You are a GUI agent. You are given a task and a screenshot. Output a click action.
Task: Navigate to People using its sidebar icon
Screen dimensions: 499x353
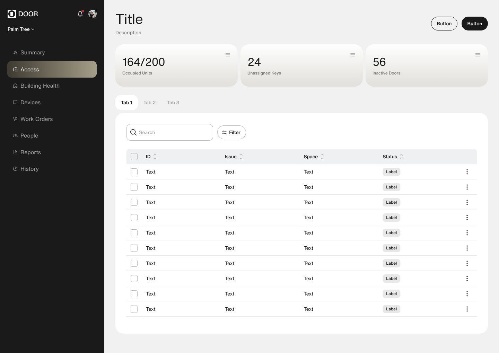pos(15,135)
